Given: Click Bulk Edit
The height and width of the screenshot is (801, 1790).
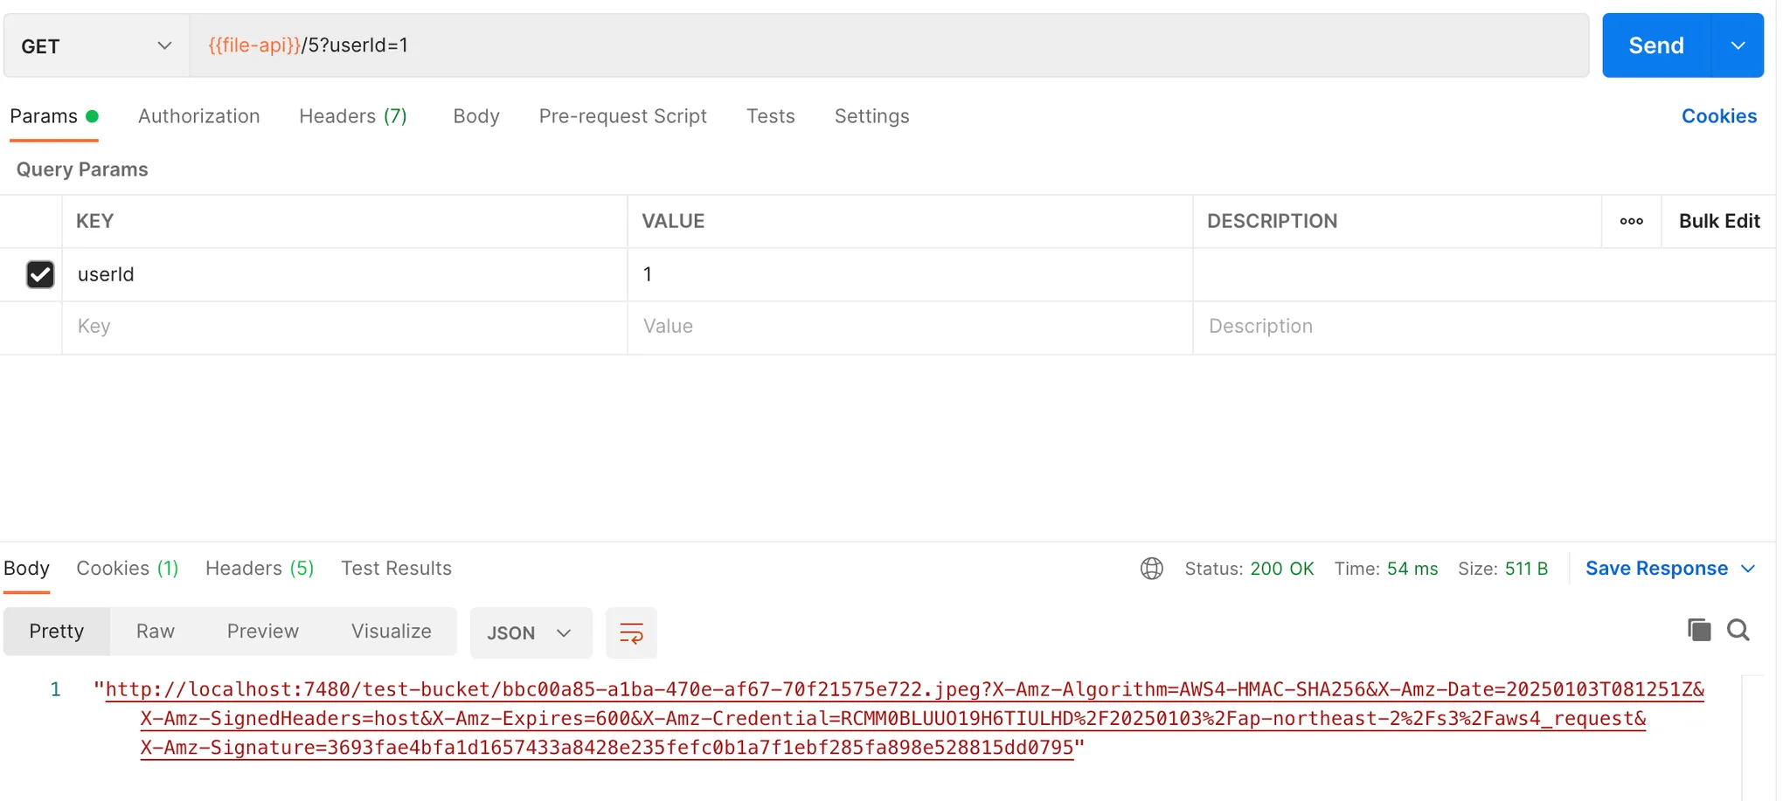Looking at the screenshot, I should coord(1719,221).
